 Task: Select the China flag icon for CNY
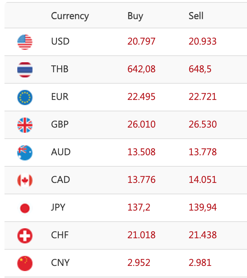tap(25, 263)
